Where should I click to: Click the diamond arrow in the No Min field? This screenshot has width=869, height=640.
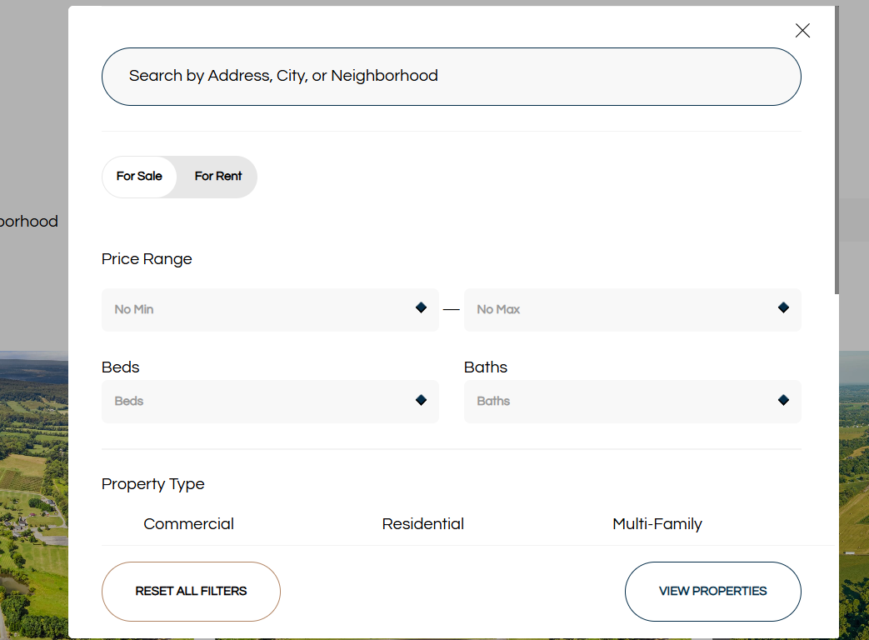[x=421, y=308]
